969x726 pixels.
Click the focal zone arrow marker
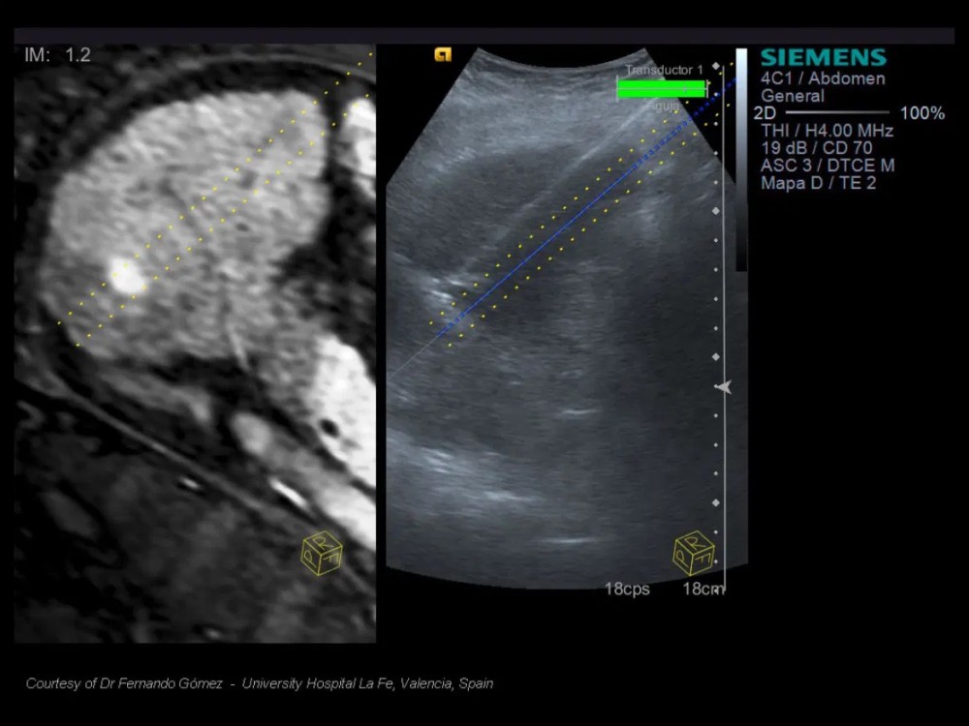click(723, 387)
